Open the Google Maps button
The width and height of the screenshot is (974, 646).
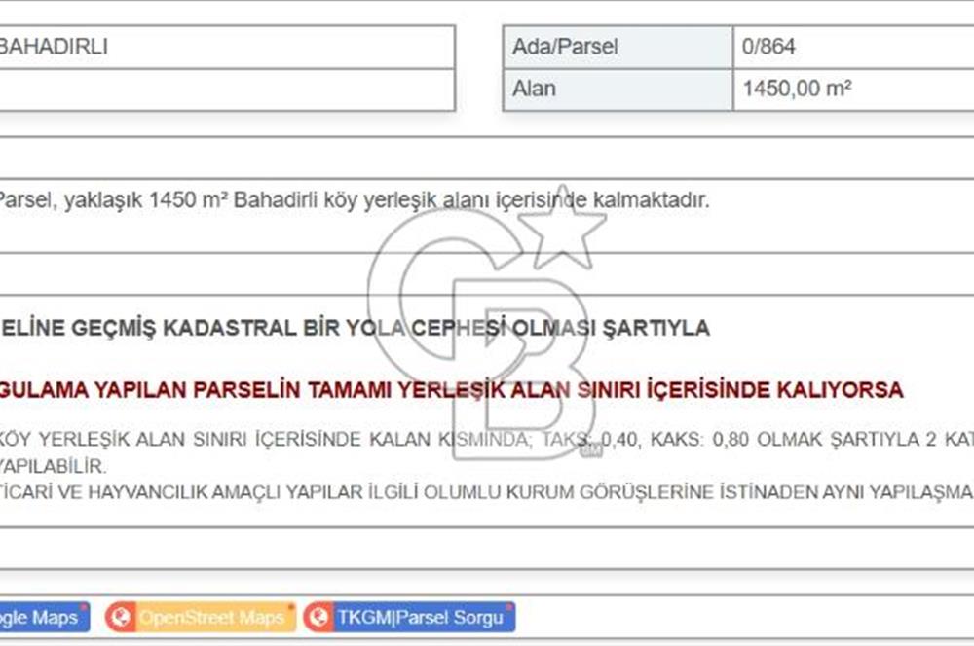tap(44, 617)
